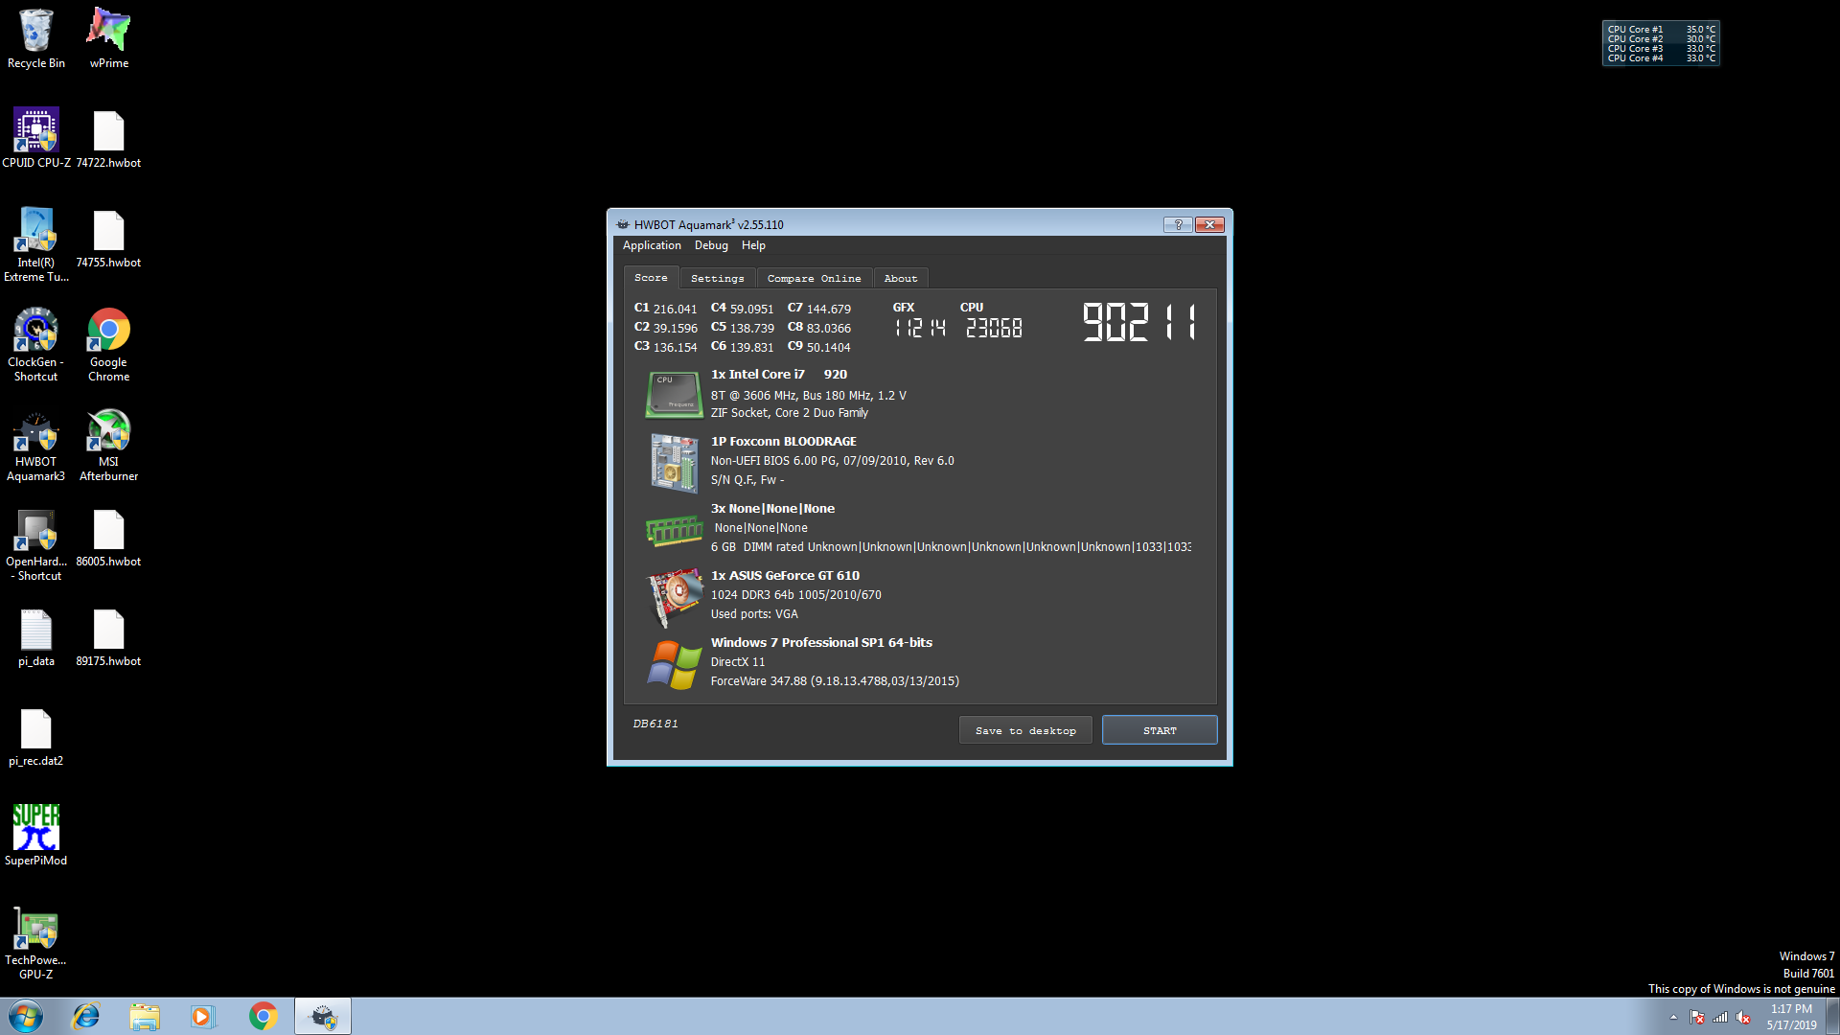Close the HWBOT Aquamark window
Image resolution: width=1840 pixels, height=1035 pixels.
(1209, 224)
